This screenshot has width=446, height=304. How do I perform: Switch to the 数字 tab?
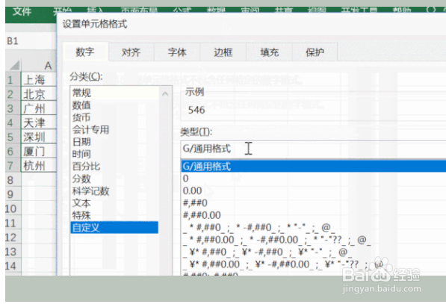[85, 52]
